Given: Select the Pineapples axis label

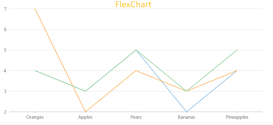Looking at the screenshot, I should tap(237, 117).
